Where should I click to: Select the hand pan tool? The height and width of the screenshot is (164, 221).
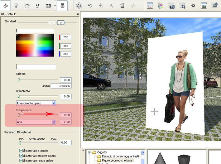(x=123, y=6)
